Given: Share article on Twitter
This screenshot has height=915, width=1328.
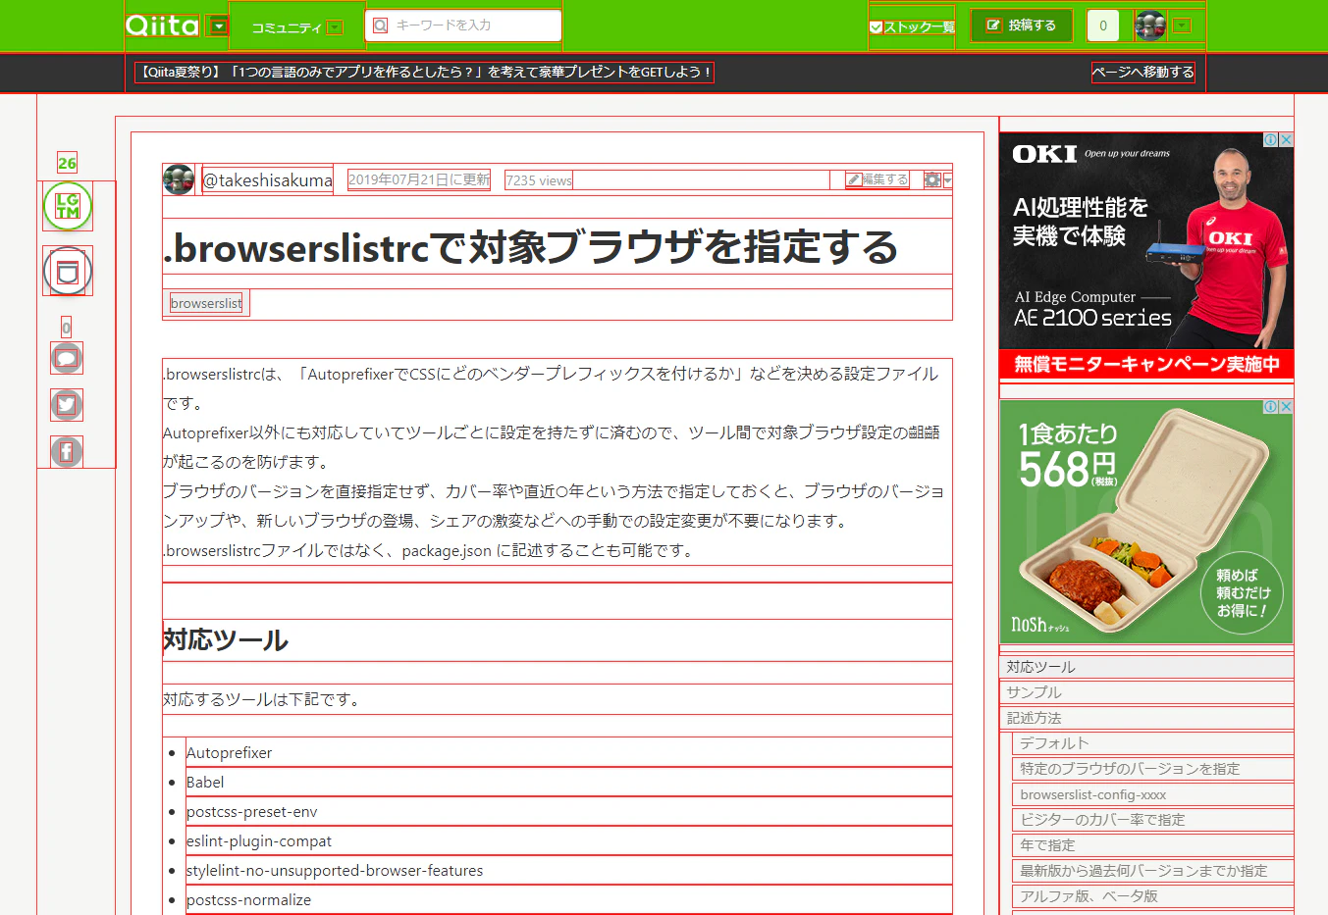Looking at the screenshot, I should click(x=67, y=405).
